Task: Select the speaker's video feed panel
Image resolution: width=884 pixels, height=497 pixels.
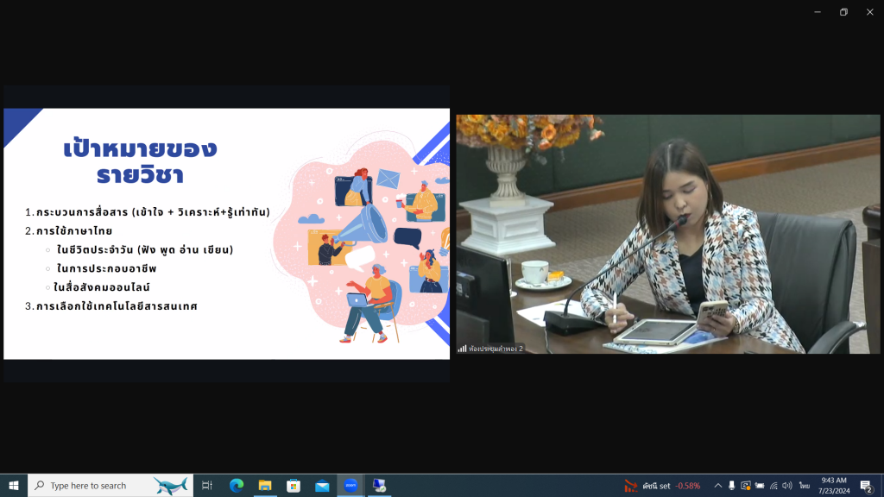Action: (667, 234)
